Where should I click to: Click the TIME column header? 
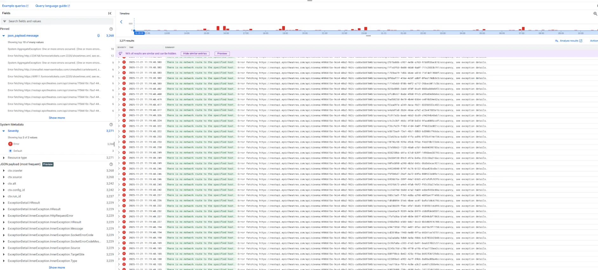coord(131,47)
